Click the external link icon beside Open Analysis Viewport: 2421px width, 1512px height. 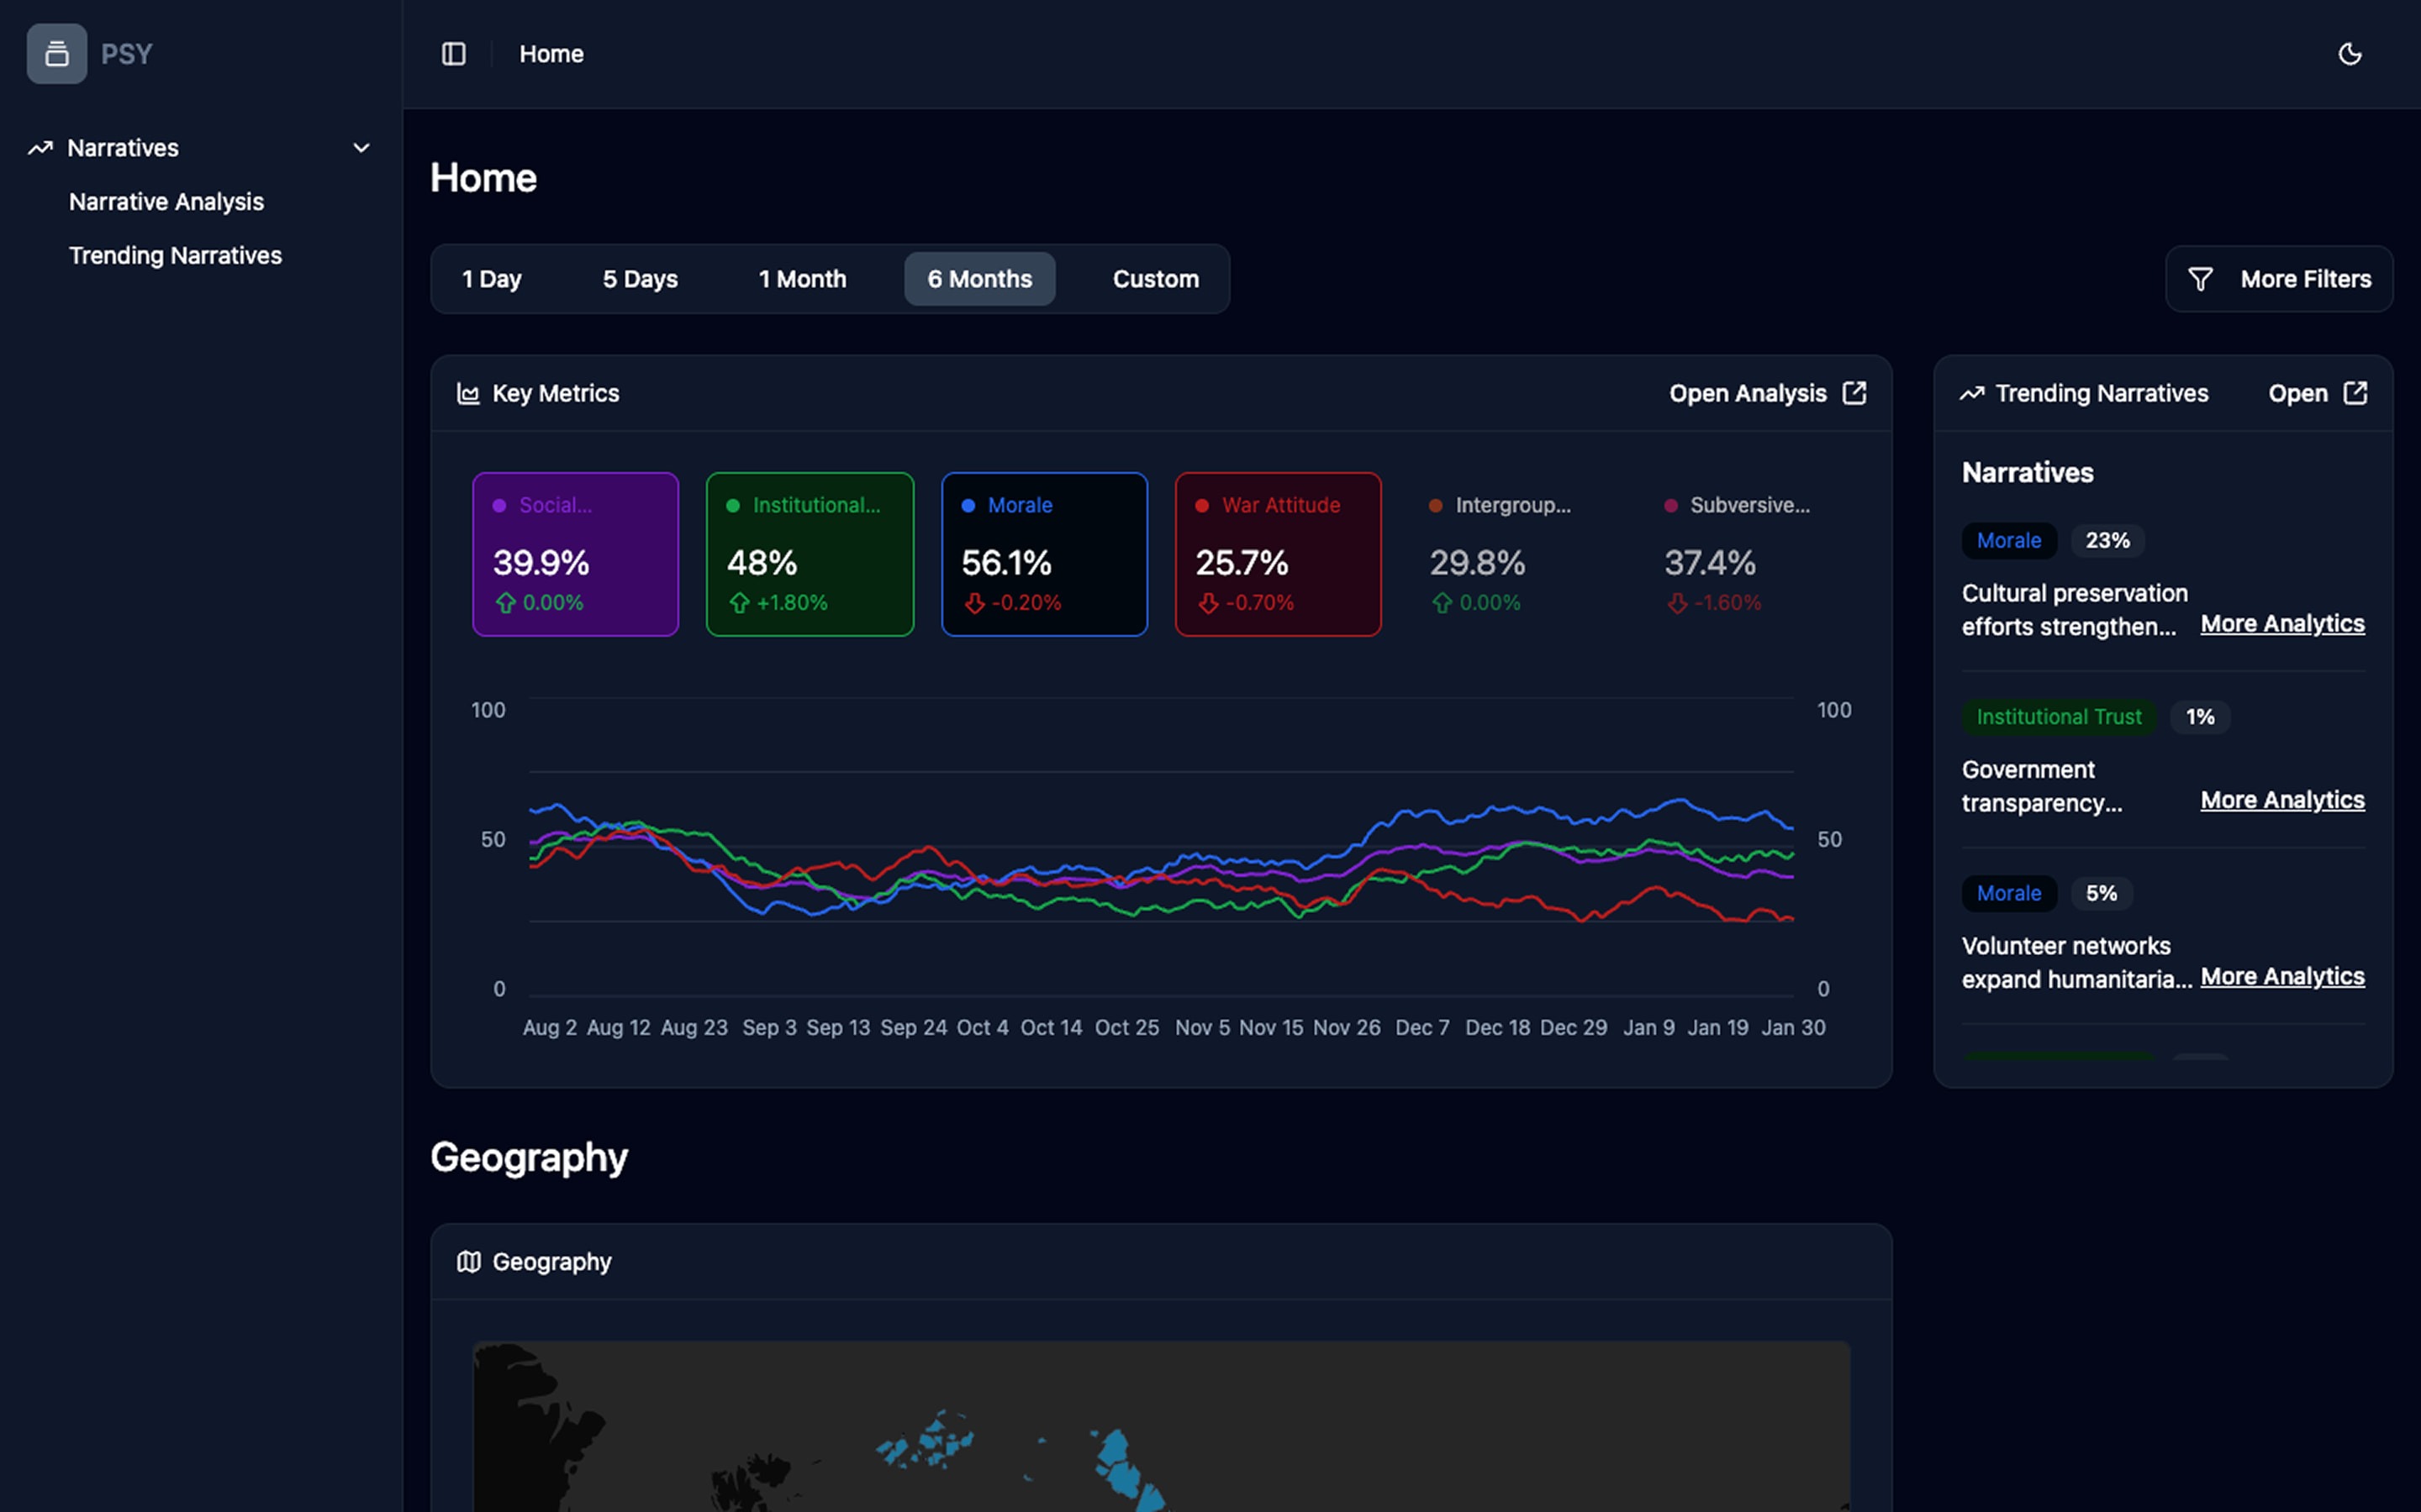coord(1854,393)
